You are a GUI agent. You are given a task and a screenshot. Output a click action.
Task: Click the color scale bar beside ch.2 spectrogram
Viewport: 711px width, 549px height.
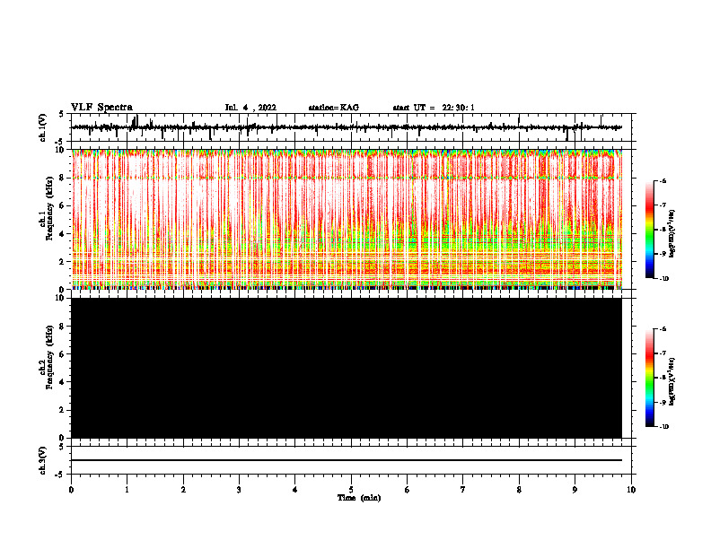[x=649, y=378]
